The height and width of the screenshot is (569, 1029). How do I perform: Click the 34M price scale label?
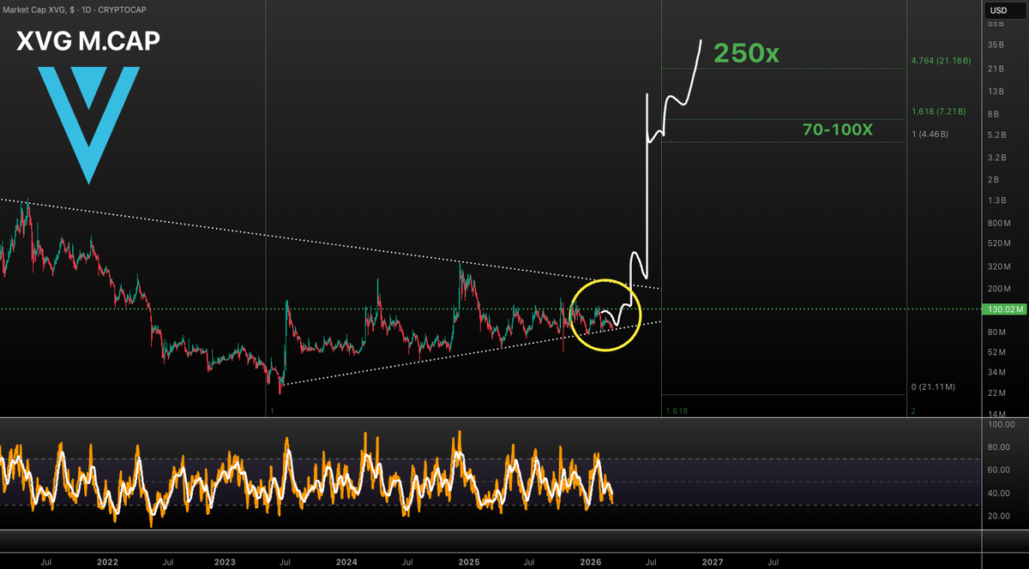point(996,373)
